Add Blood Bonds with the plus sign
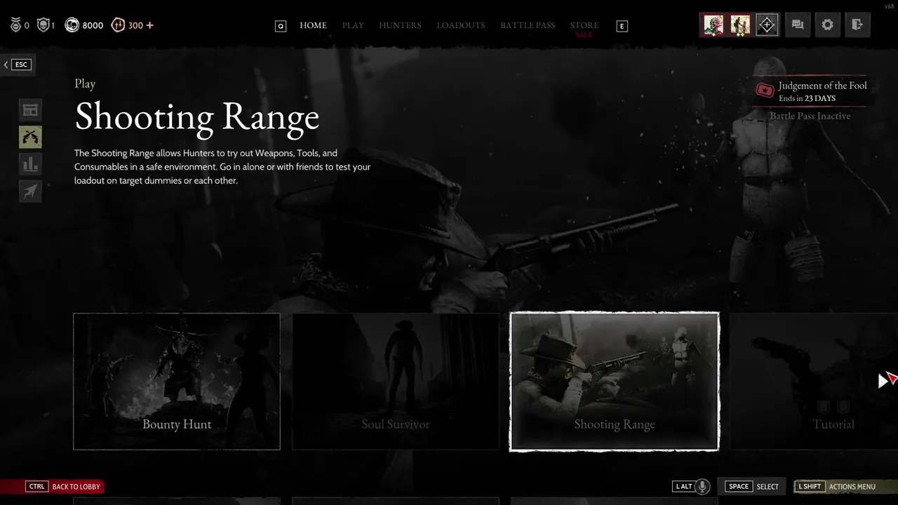The width and height of the screenshot is (898, 505). point(149,25)
